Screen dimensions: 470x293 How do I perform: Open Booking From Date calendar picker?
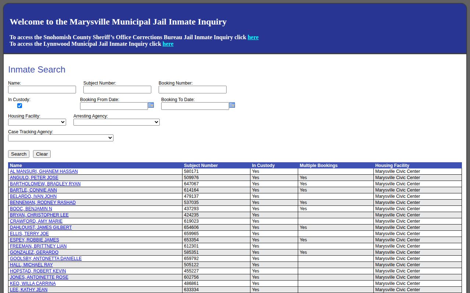pyautogui.click(x=151, y=105)
